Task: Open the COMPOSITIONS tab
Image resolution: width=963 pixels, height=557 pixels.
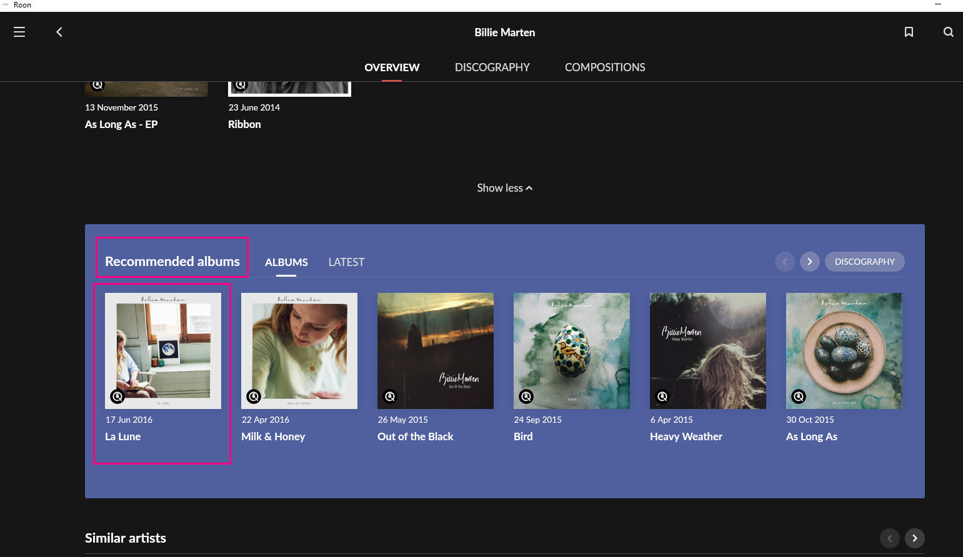Action: (604, 67)
